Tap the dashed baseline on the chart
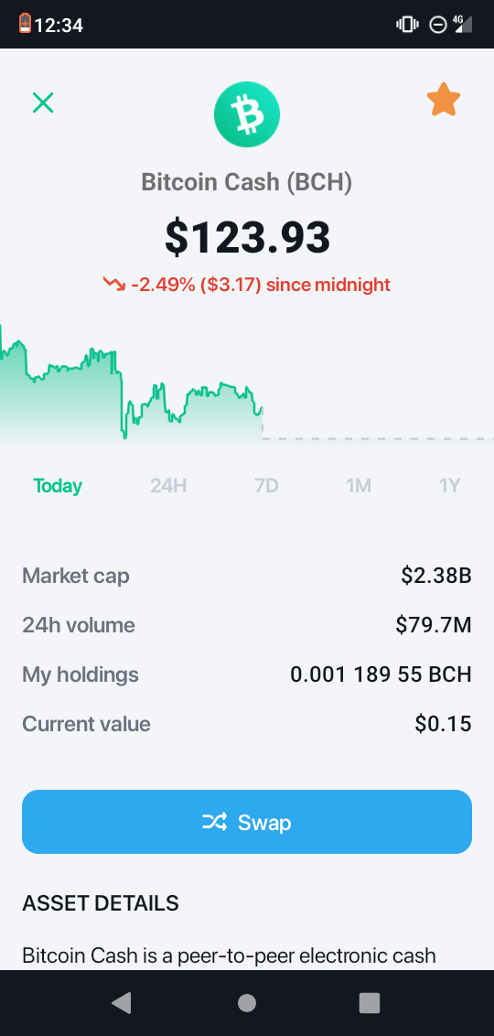 click(x=378, y=438)
